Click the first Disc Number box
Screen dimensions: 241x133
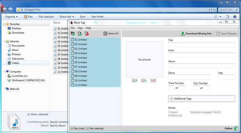[196, 88]
